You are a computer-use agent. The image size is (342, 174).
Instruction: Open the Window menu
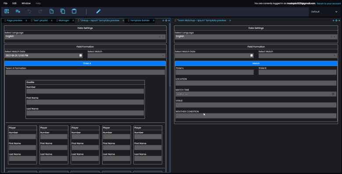tap(26, 3)
